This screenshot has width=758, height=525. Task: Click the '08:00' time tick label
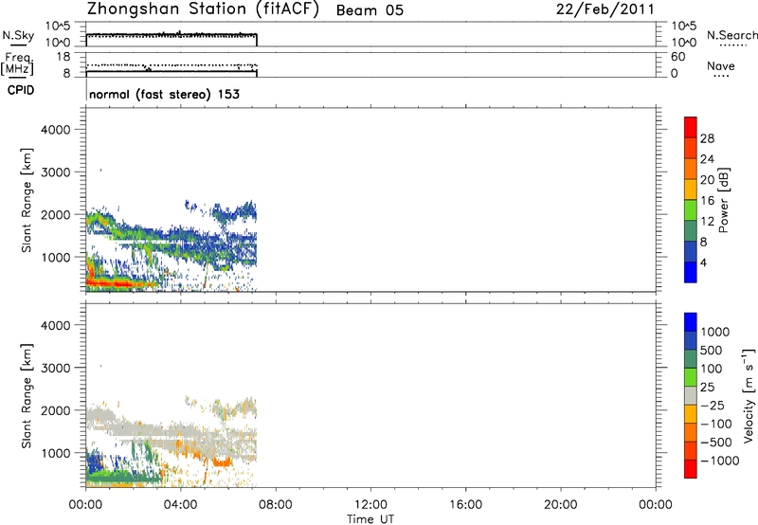pos(276,505)
